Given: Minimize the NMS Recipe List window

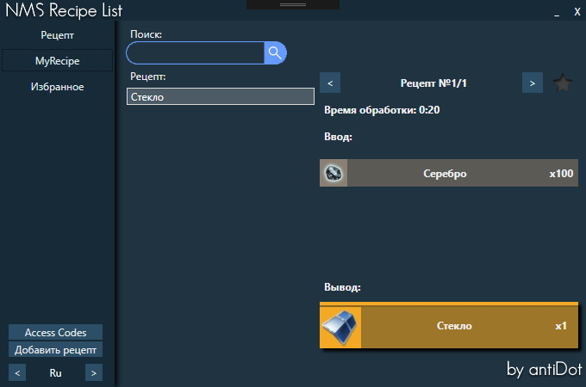Looking at the screenshot, I should (x=557, y=12).
